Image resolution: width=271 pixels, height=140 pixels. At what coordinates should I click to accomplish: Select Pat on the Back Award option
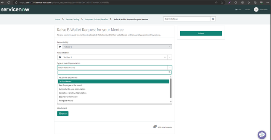pyautogui.click(x=114, y=77)
